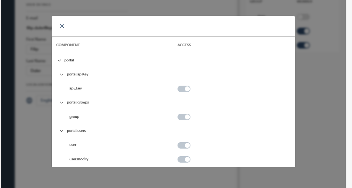Click the ACCESS column header
This screenshot has height=188, width=352.
[184, 45]
